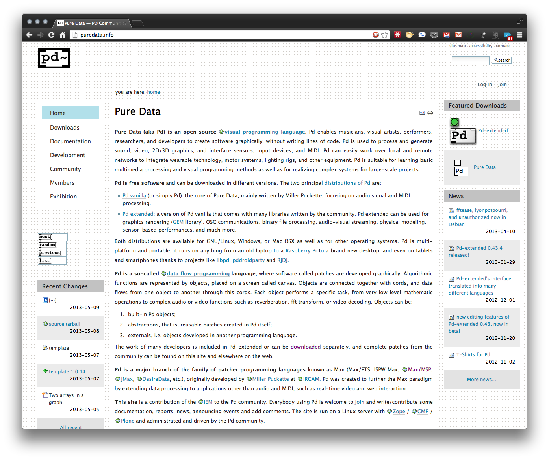Open Documentation in the navigation menu
The height and width of the screenshot is (460, 549).
70,141
